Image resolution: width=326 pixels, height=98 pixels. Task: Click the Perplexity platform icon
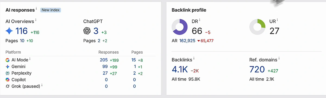click(8, 73)
